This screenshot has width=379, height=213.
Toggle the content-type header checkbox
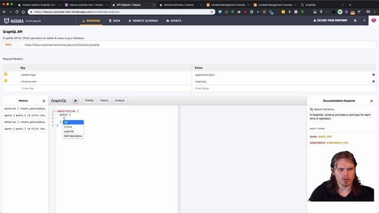5,74
